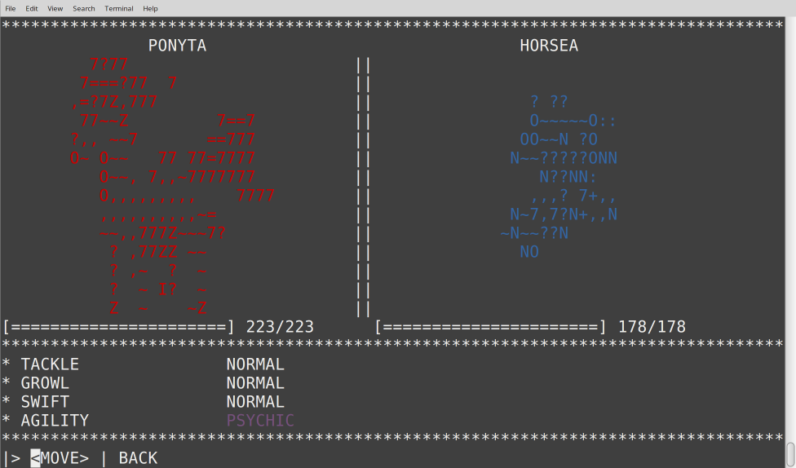This screenshot has height=468, width=796.
Task: Select the BACK option
Action: point(138,458)
